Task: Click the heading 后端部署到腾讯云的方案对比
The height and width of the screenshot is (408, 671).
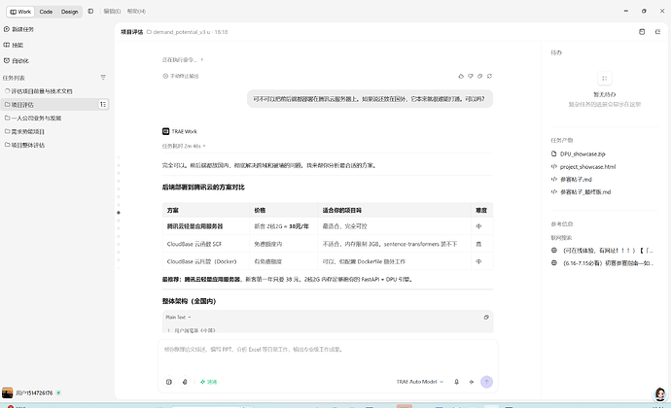Action: pos(203,187)
